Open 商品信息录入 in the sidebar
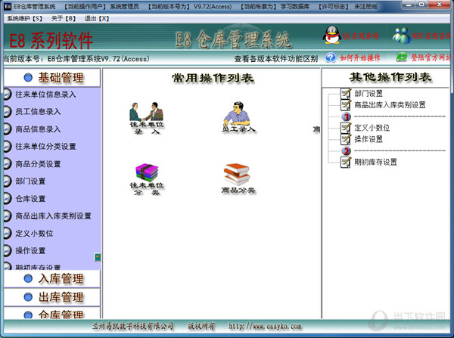Image resolution: width=454 pixels, height=338 pixels. (38, 129)
